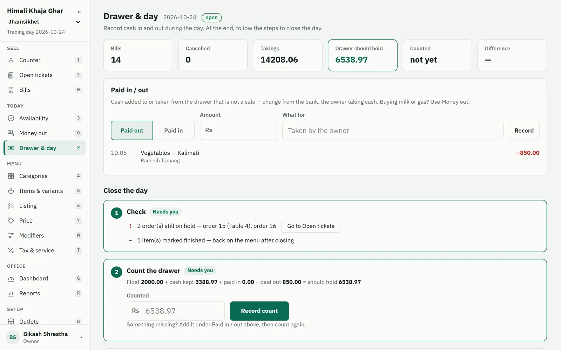This screenshot has width=561, height=350.
Task: Click the -850.00 paid out amount
Action: [528, 153]
